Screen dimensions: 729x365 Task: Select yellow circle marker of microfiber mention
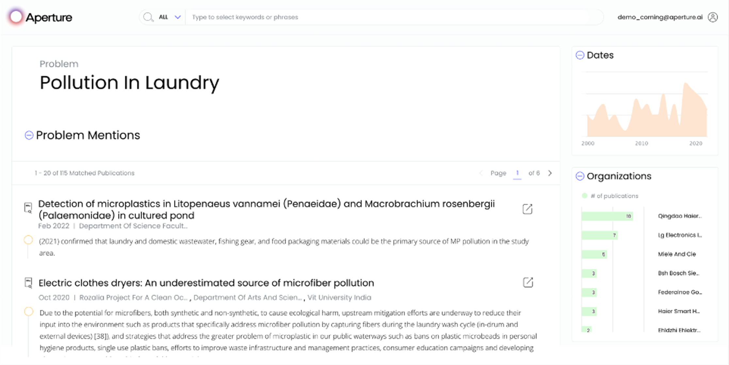tap(29, 311)
